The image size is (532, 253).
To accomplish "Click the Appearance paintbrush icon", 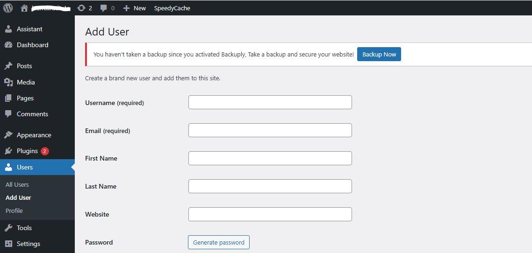I will (x=8, y=135).
